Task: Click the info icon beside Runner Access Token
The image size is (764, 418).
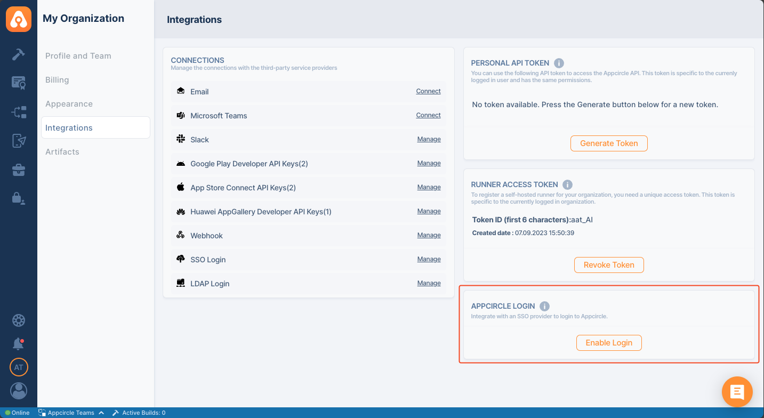Action: (567, 184)
